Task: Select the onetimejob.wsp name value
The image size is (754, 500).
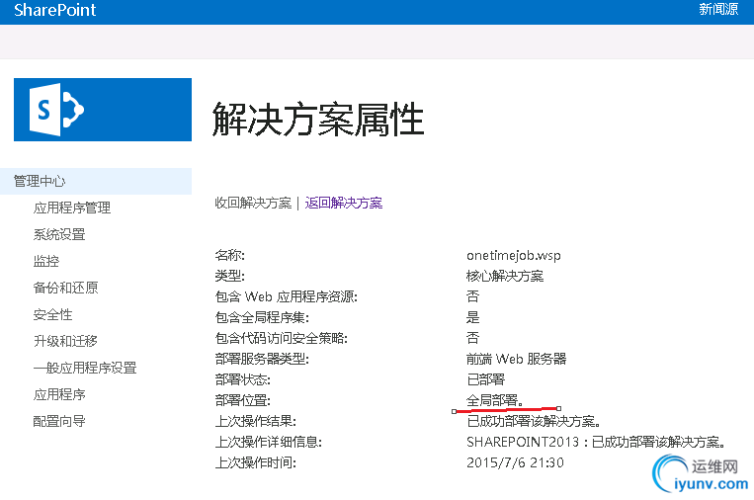Action: coord(514,255)
